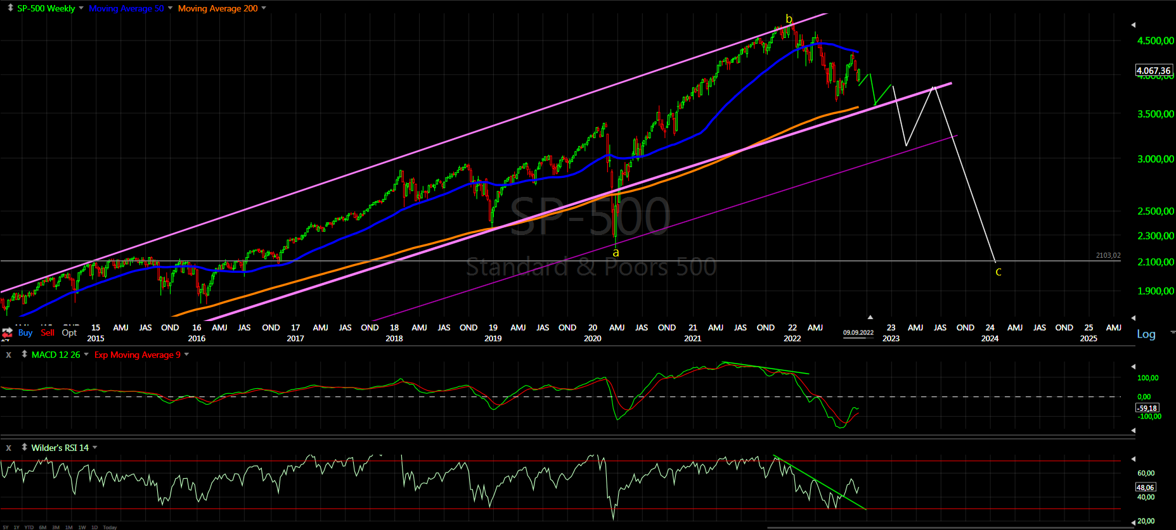Image resolution: width=1176 pixels, height=530 pixels.
Task: Select the 1Y time range
Action: 16,527
